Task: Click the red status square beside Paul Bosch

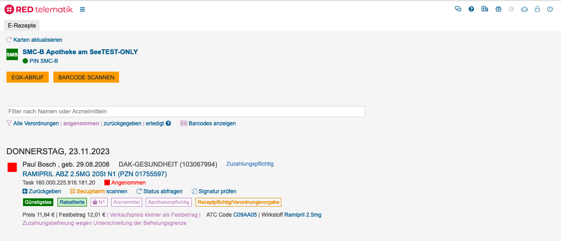Action: pyautogui.click(x=12, y=168)
